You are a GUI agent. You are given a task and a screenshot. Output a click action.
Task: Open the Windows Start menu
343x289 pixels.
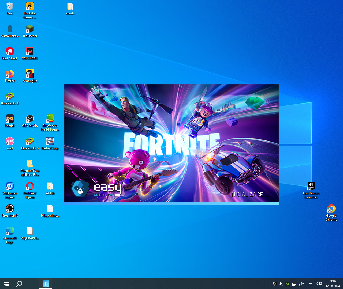tap(6, 284)
